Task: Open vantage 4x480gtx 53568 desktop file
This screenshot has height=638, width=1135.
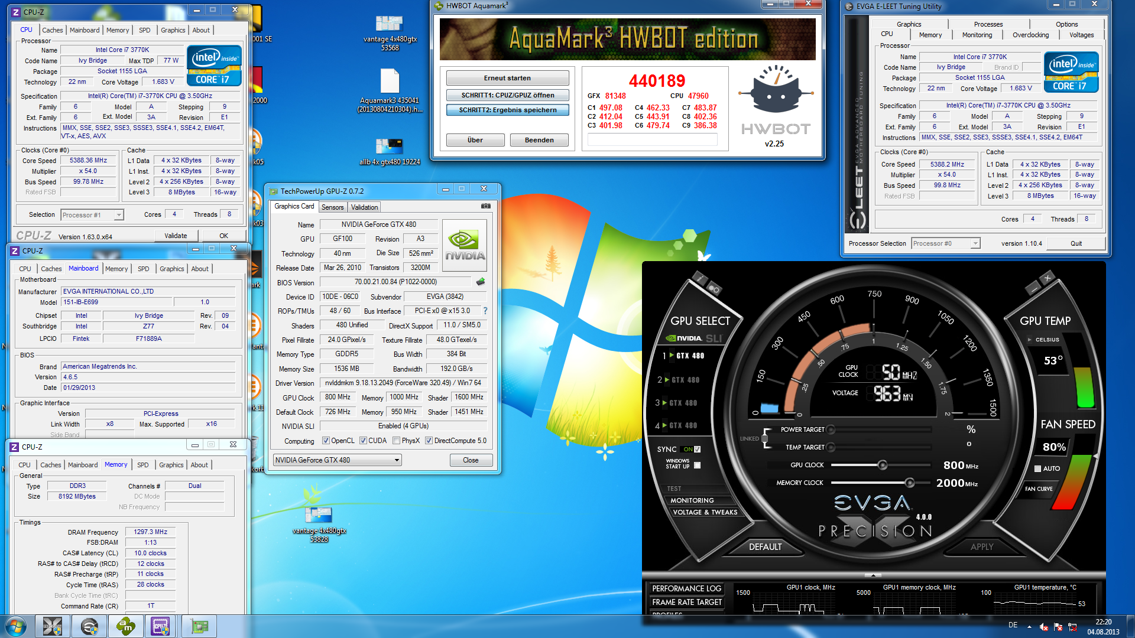Action: pos(390,33)
